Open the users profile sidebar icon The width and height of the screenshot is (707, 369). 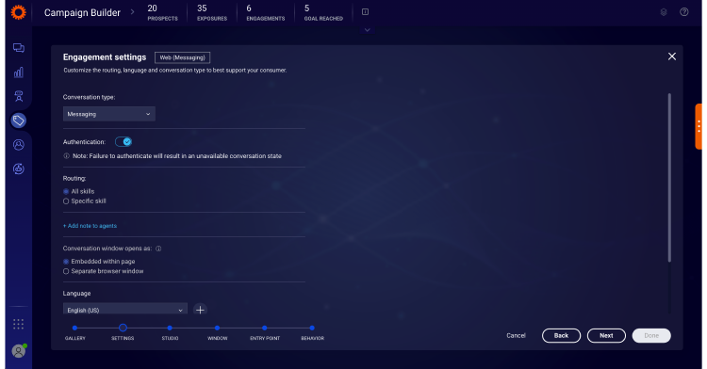pos(19,144)
